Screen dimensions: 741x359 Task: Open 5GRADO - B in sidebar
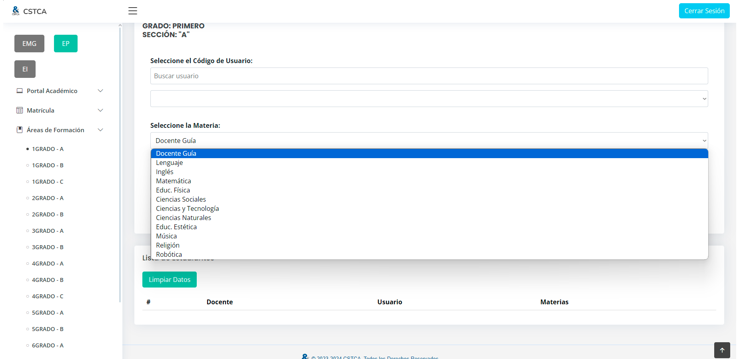coord(48,329)
